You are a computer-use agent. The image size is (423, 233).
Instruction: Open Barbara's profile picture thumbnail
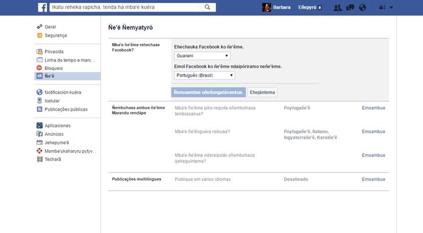point(267,7)
